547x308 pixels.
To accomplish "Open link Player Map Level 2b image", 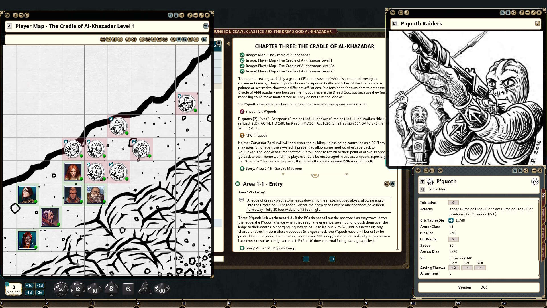I will 287,71.
